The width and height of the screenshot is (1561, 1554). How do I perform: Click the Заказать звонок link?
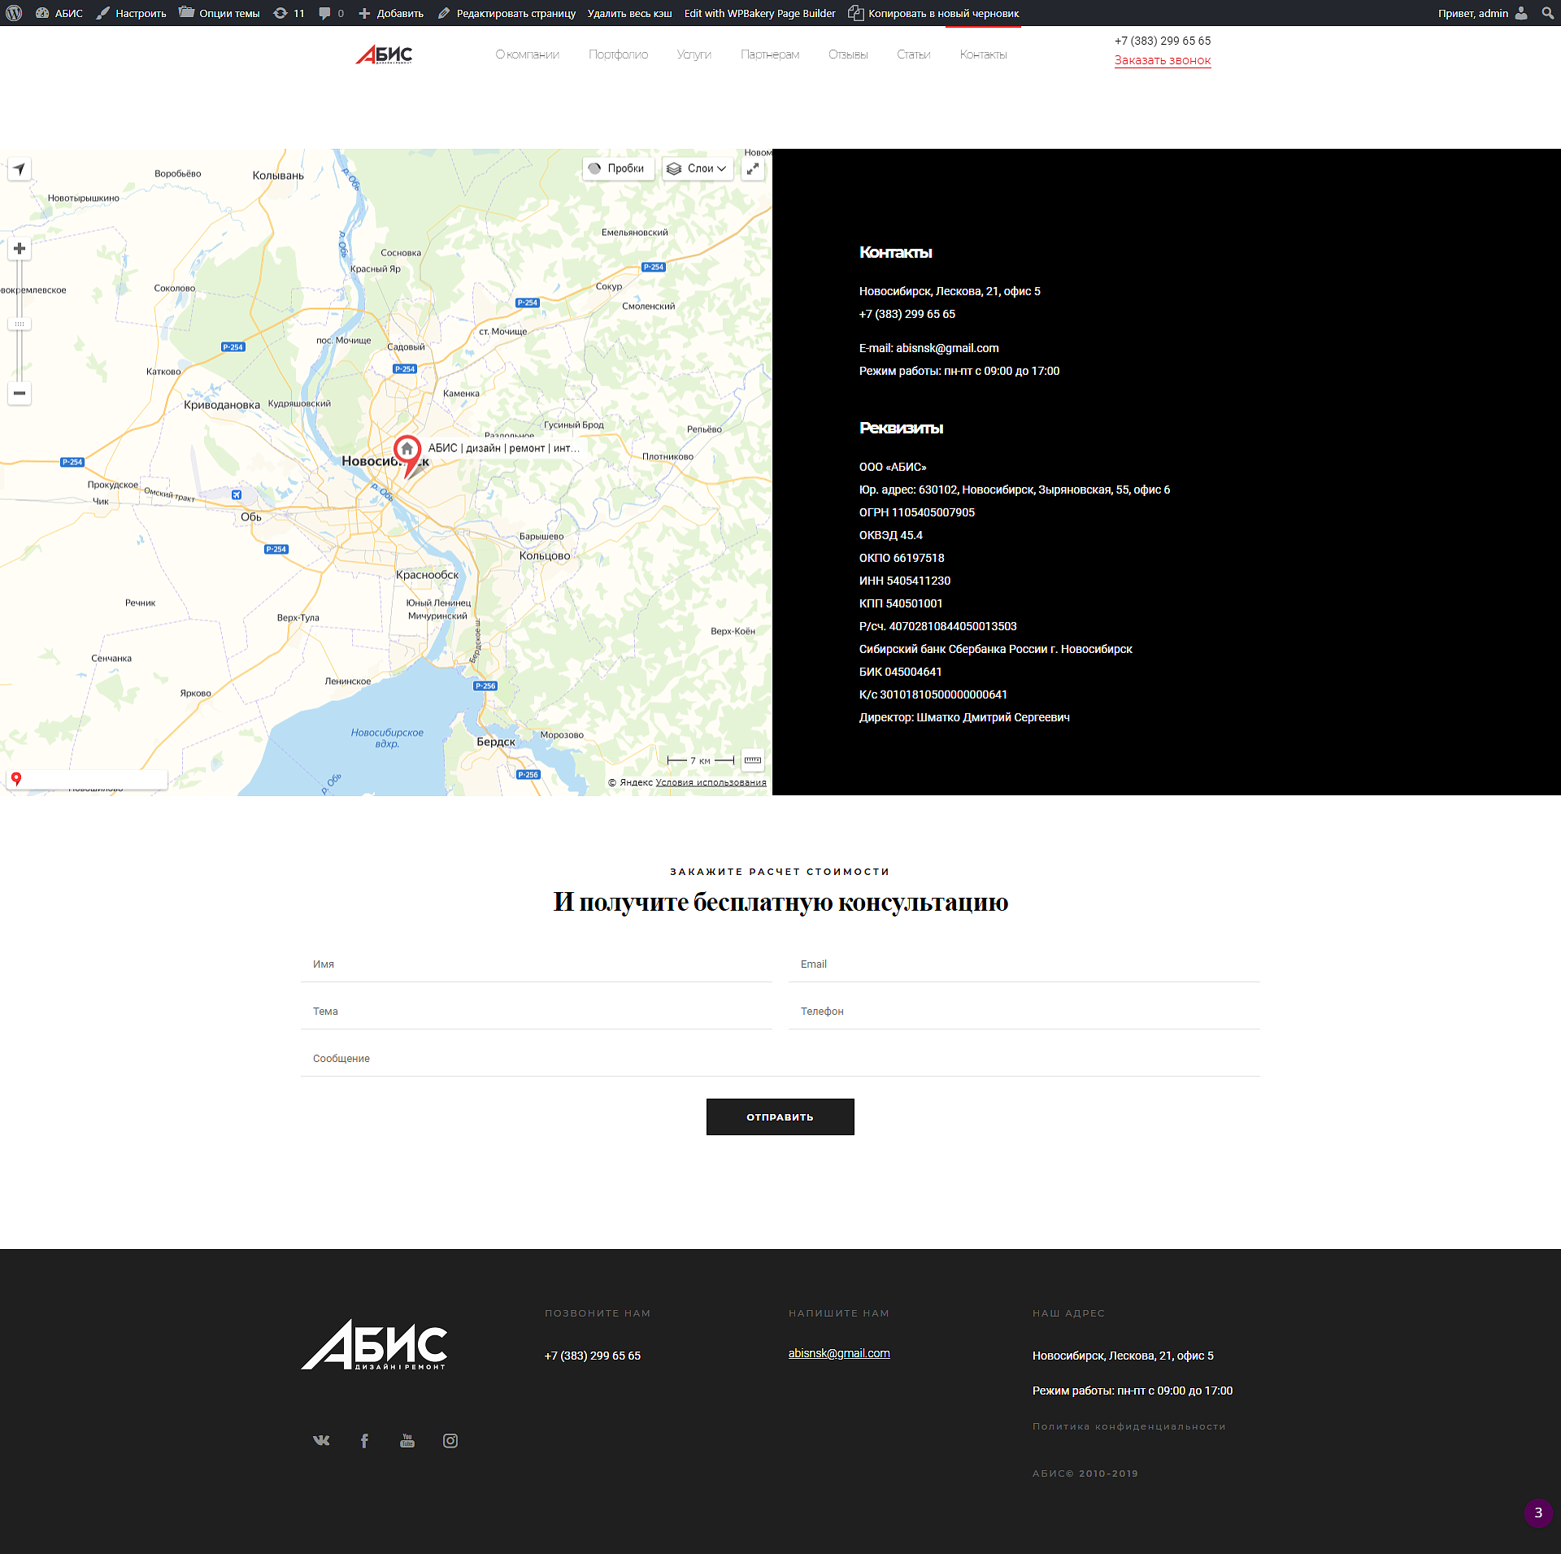1163,60
